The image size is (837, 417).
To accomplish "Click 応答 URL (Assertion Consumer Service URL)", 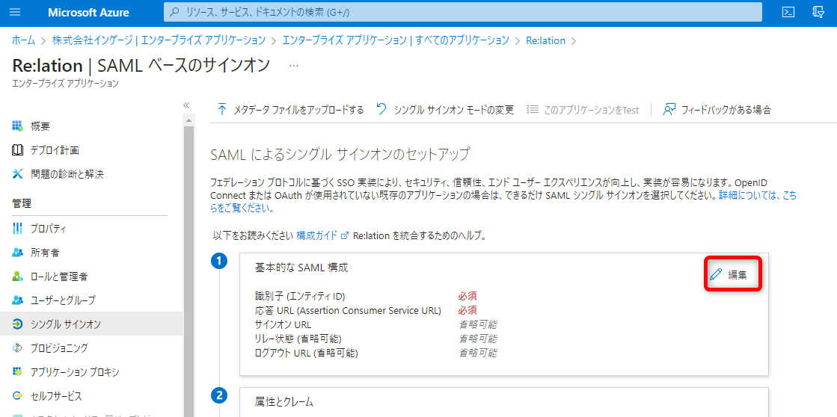I will (x=349, y=310).
